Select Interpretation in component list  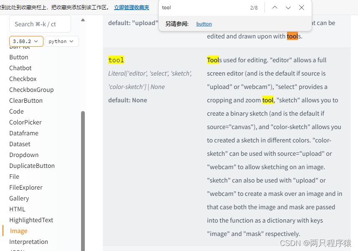28,242
